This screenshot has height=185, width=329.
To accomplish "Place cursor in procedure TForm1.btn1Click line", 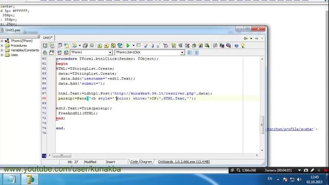I will [107, 59].
